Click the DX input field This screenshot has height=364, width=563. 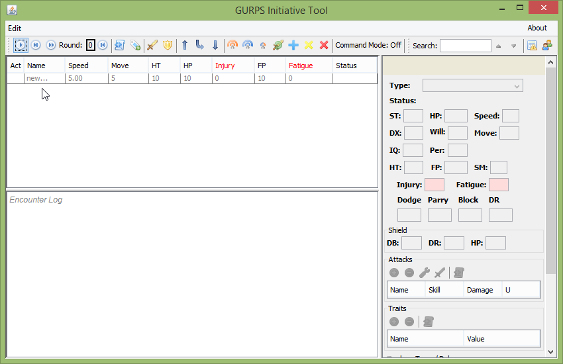tap(413, 133)
